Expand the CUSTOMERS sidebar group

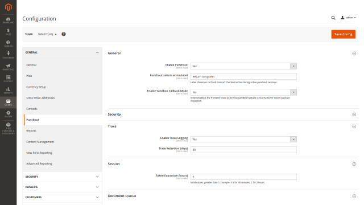tap(62, 197)
